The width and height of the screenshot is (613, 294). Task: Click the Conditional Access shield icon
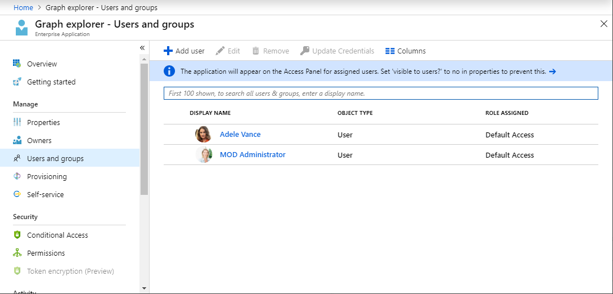pyautogui.click(x=17, y=235)
